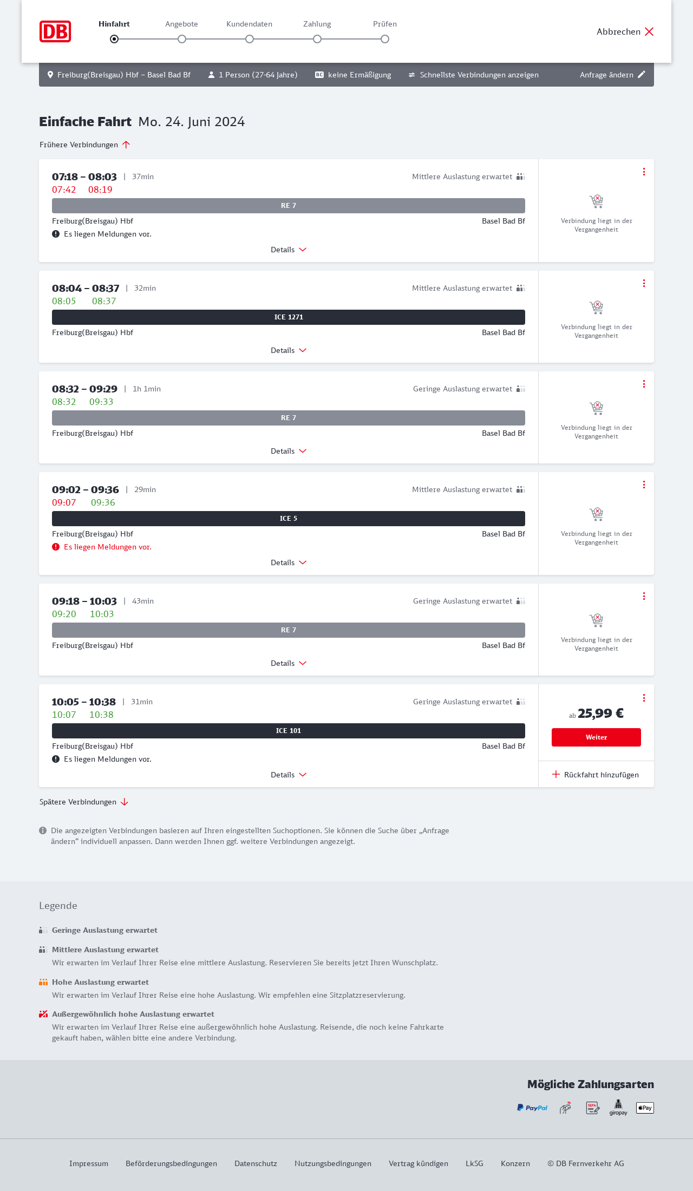Expand Details for the ICE 1271 connection
693x1191 pixels.
[289, 350]
